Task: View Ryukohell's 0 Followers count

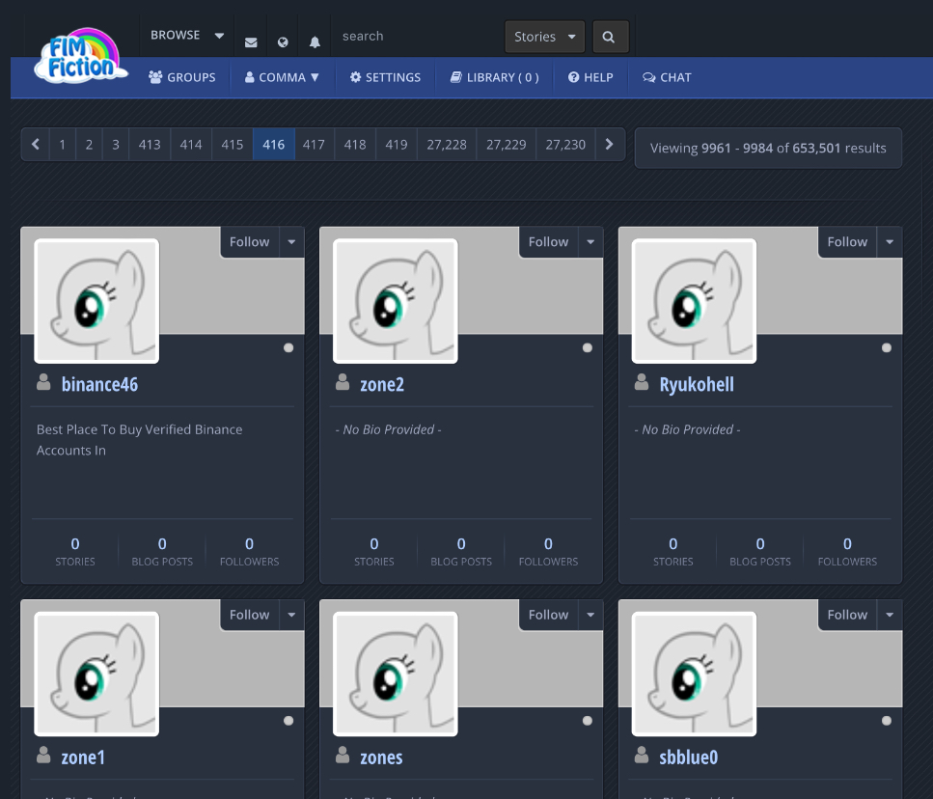Action: [x=847, y=551]
